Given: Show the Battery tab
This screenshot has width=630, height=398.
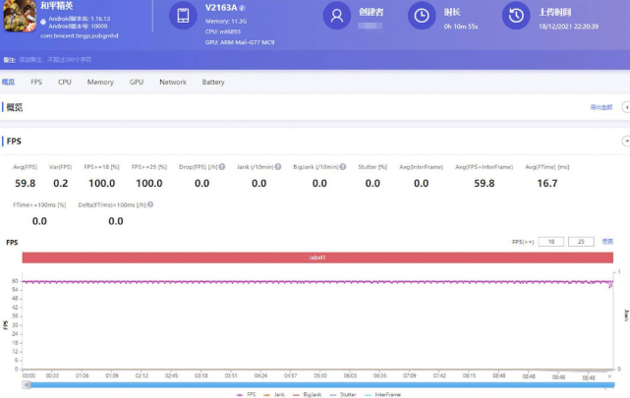Looking at the screenshot, I should (213, 83).
